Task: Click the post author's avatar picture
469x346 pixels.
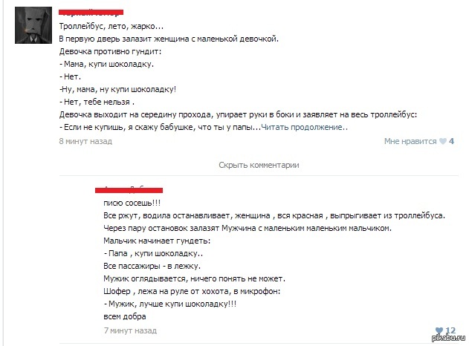Action: pyautogui.click(x=33, y=26)
